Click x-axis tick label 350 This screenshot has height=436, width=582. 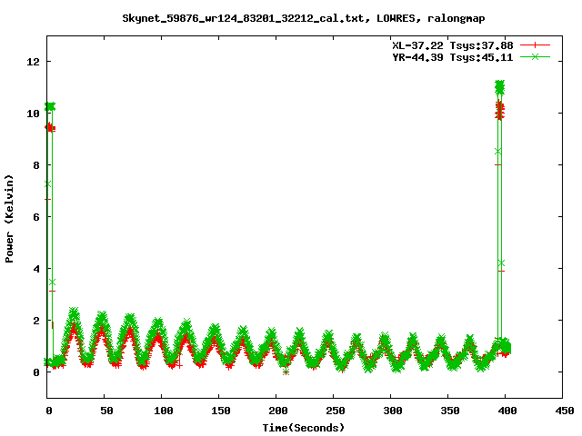[450, 411]
